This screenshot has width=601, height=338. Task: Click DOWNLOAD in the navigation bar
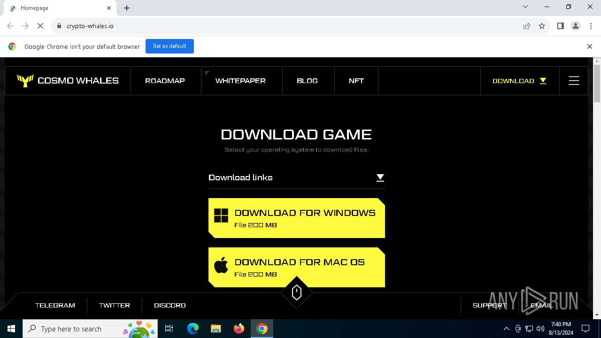coord(513,81)
